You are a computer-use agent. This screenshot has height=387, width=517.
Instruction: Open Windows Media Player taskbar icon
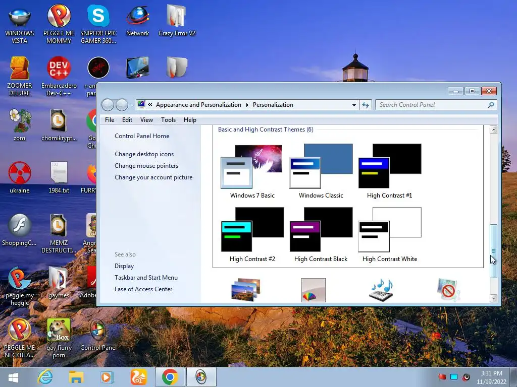[106, 377]
